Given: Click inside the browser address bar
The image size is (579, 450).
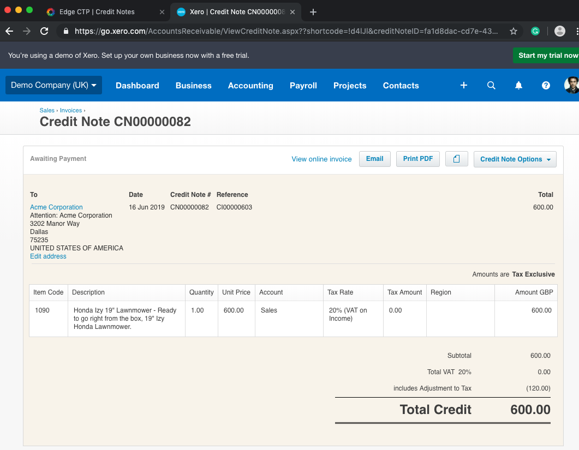Looking at the screenshot, I should tap(273, 31).
